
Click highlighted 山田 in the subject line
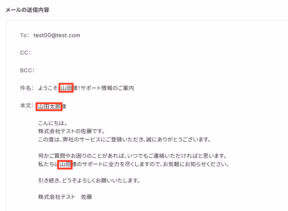tap(66, 88)
